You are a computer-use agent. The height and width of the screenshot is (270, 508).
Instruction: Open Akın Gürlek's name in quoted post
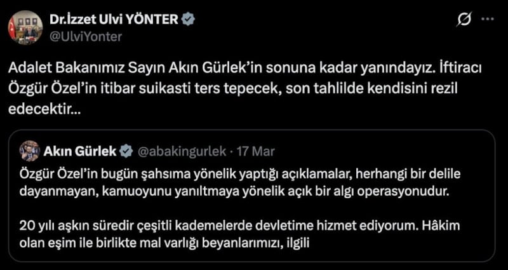(80, 151)
